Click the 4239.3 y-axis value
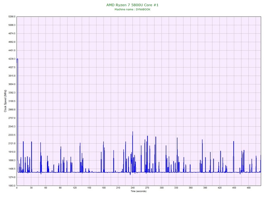 pyautogui.click(x=12, y=59)
